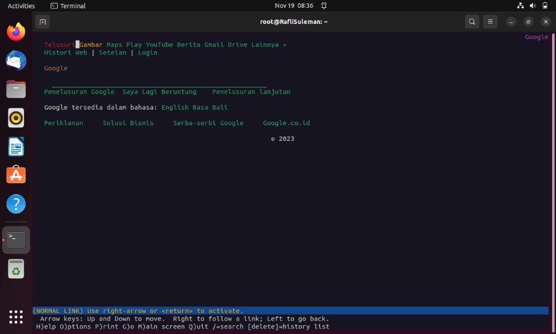Screen dimensions: 556x334
Task: Minimize the terminal window
Action: (x=511, y=22)
